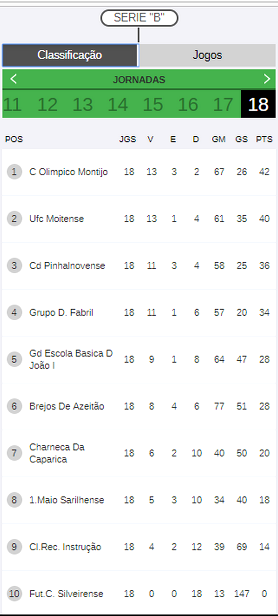Select jornada 17
This screenshot has width=278, height=616.
point(223,104)
